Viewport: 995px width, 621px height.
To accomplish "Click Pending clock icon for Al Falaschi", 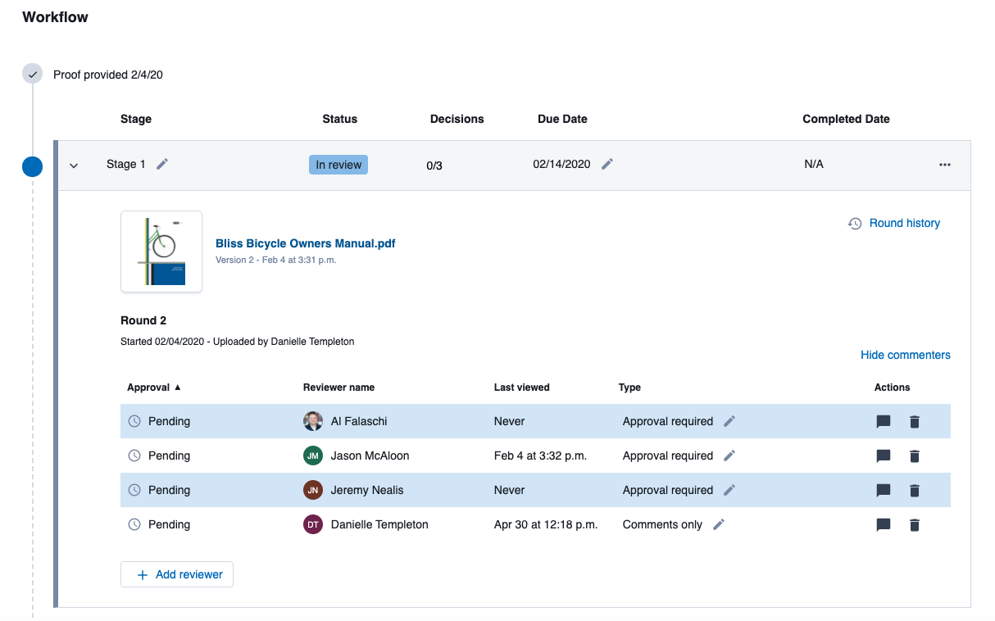I will [x=134, y=421].
